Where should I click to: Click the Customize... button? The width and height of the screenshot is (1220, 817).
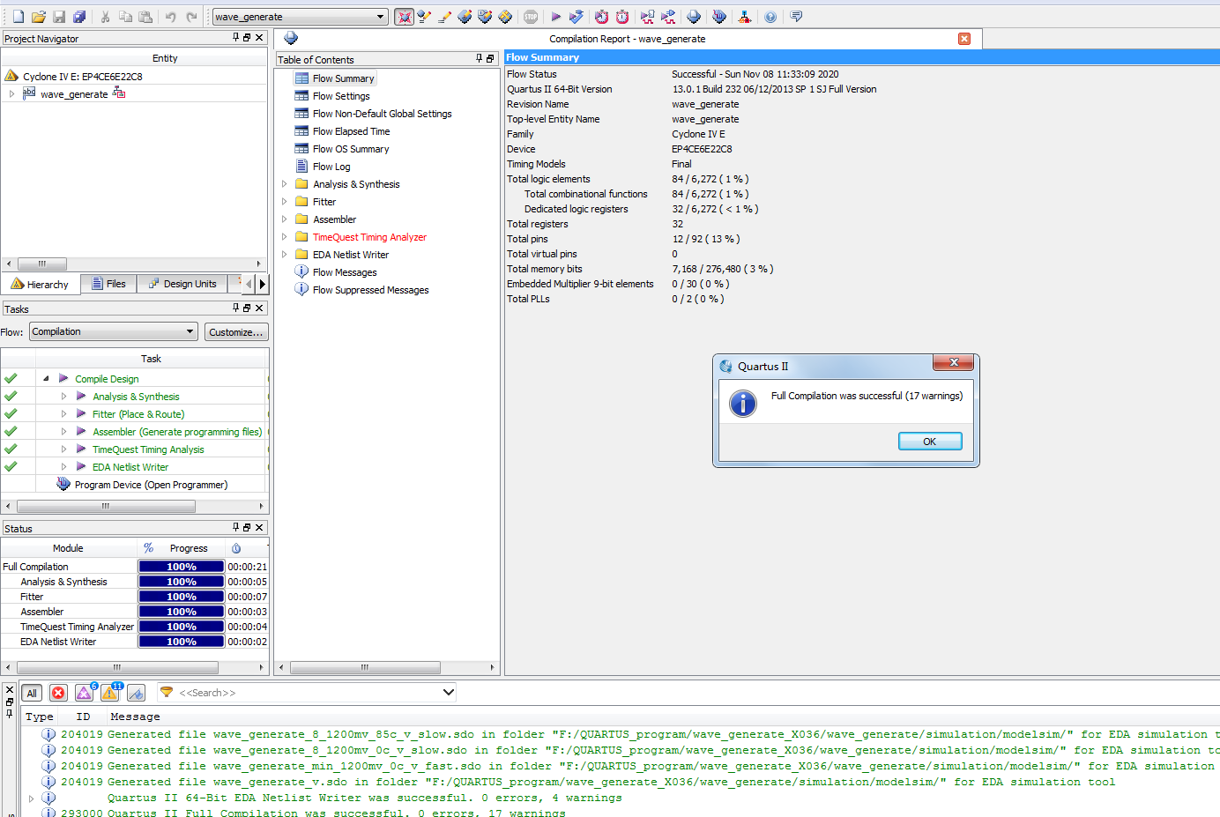coord(235,332)
